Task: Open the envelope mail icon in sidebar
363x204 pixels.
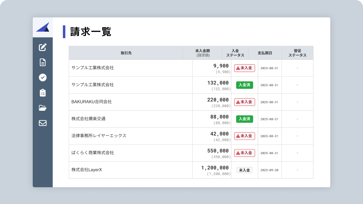Action: click(43, 123)
